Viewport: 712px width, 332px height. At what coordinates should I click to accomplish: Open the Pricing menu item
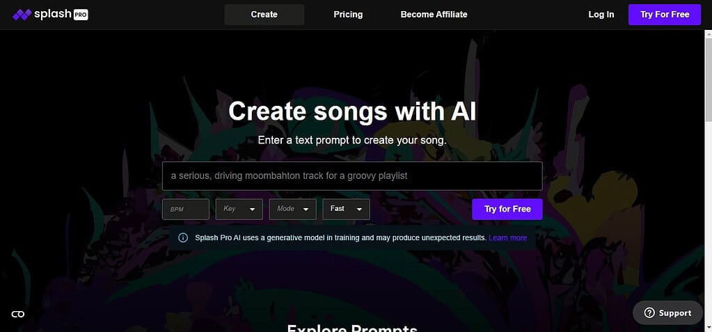tap(348, 15)
